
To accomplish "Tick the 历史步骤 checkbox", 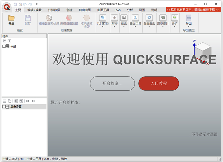I will 4,107.
